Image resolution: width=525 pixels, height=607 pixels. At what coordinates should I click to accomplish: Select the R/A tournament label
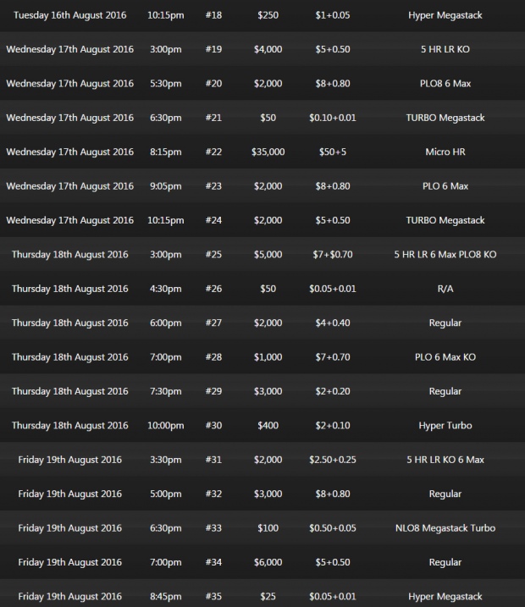coord(445,289)
